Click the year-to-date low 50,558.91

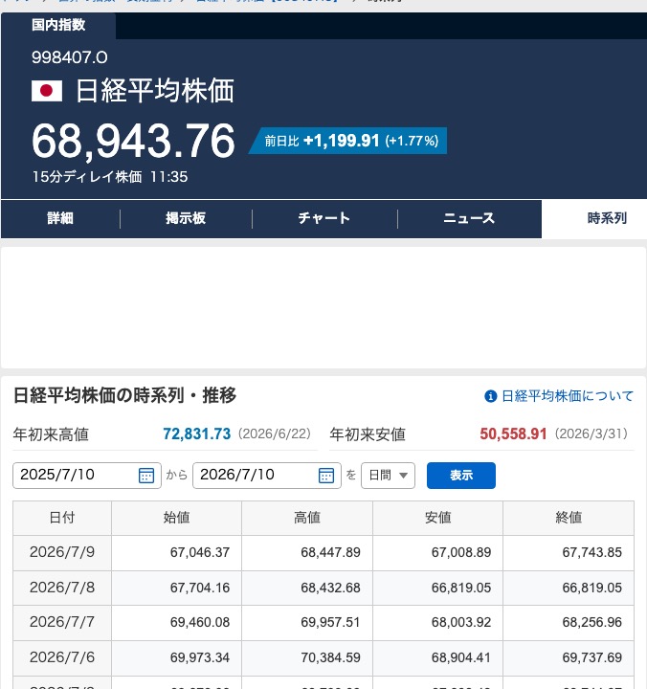513,434
